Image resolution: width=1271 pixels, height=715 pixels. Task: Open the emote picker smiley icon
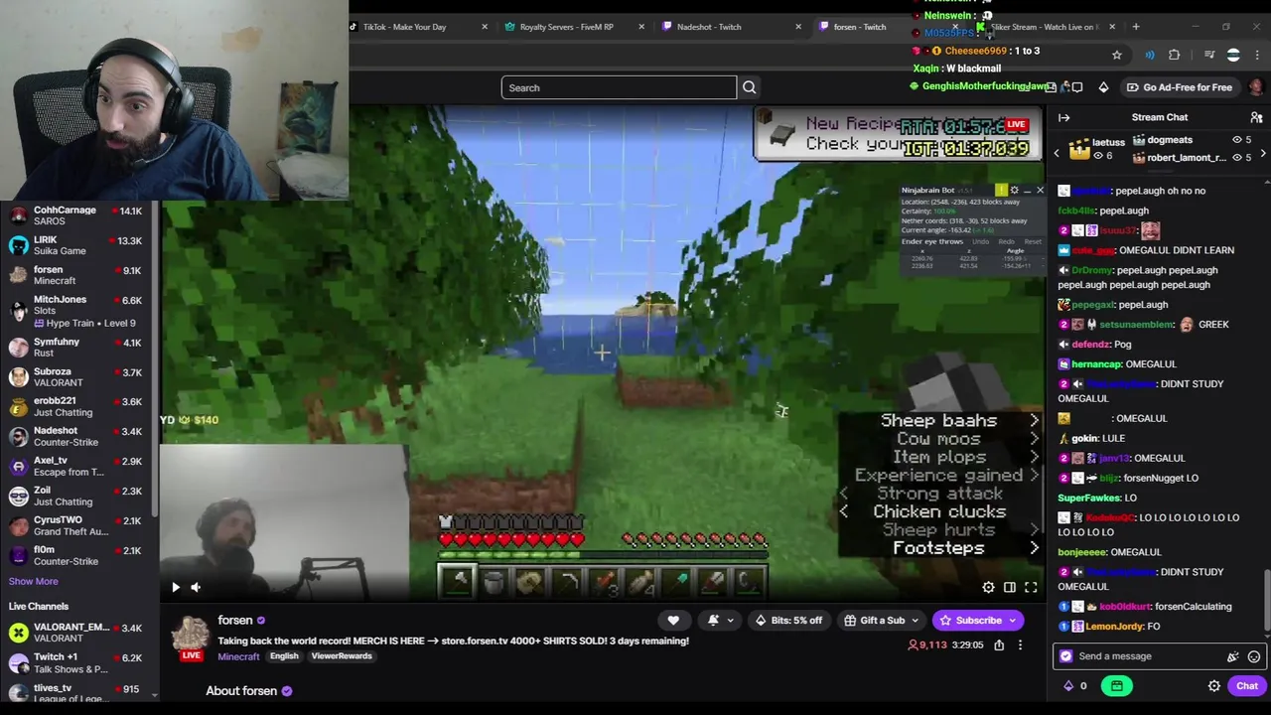[1254, 656]
